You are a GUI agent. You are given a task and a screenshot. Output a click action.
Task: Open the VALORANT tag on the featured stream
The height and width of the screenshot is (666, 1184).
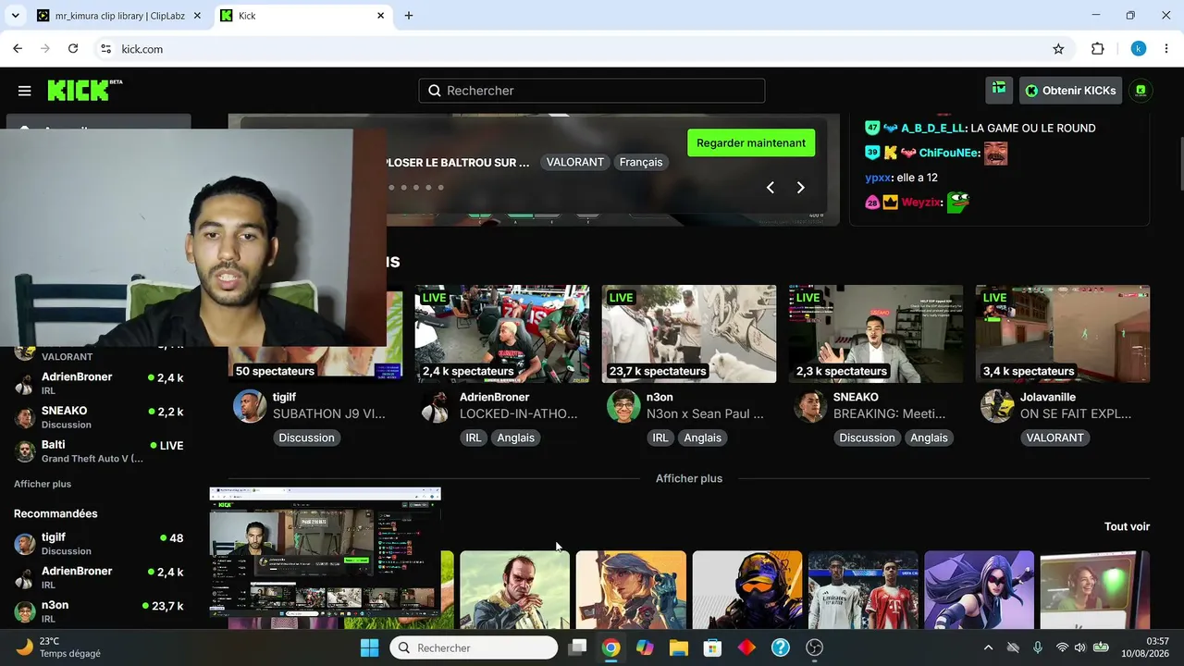[x=574, y=162]
